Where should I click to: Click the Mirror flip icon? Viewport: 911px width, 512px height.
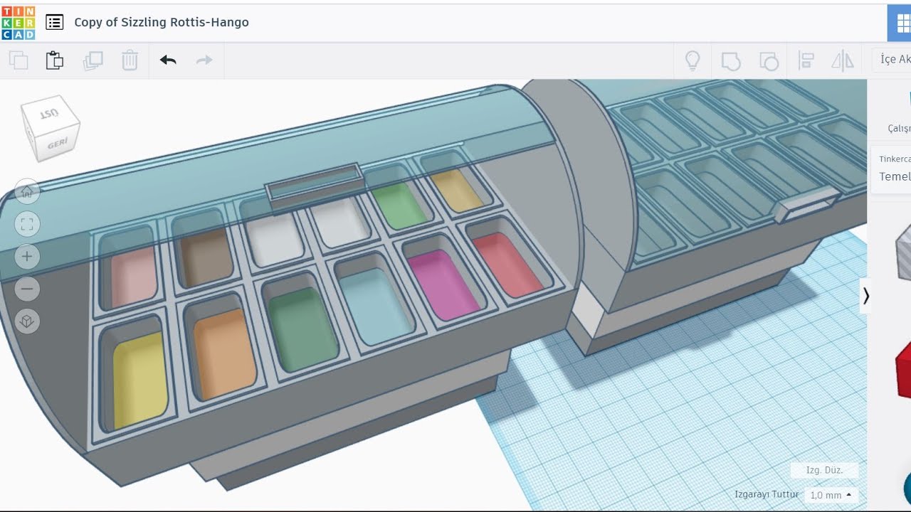coord(843,60)
